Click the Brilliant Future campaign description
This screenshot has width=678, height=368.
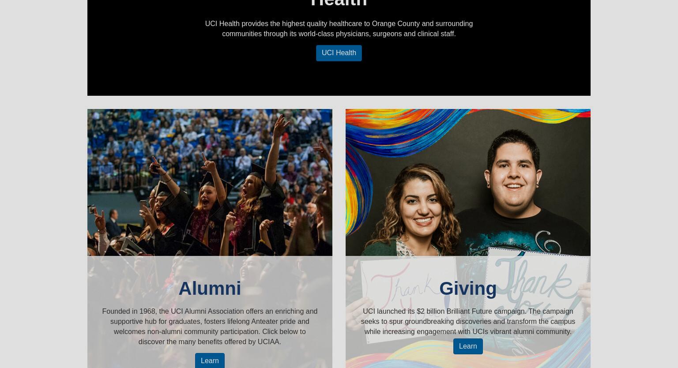point(468,321)
